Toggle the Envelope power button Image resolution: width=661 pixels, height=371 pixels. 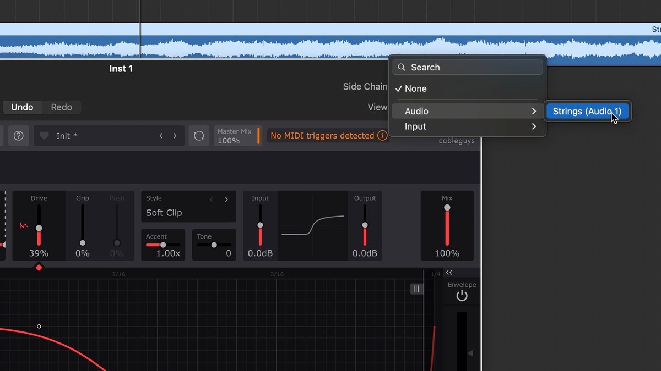click(462, 296)
